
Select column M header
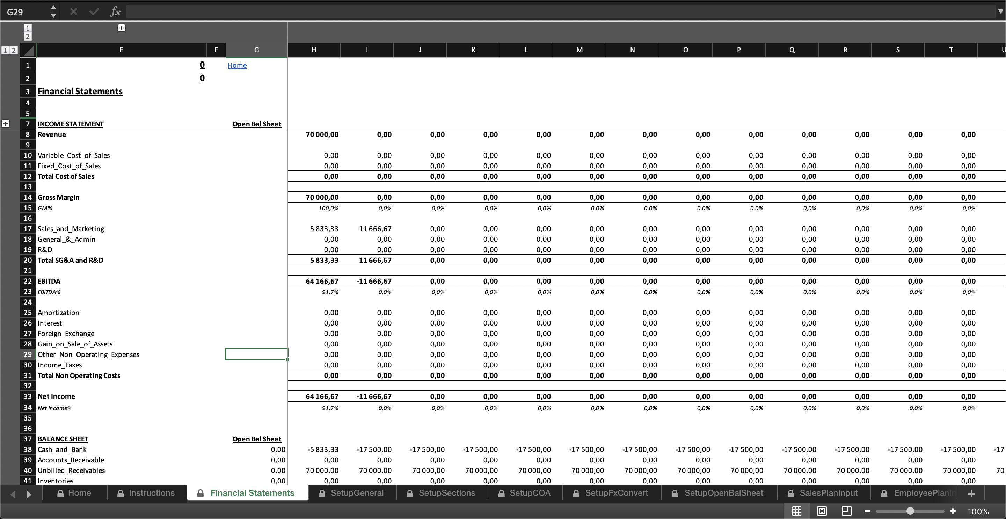point(579,50)
